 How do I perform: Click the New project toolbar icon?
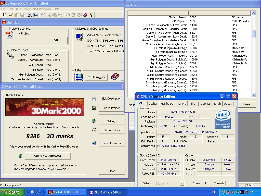[5, 15]
